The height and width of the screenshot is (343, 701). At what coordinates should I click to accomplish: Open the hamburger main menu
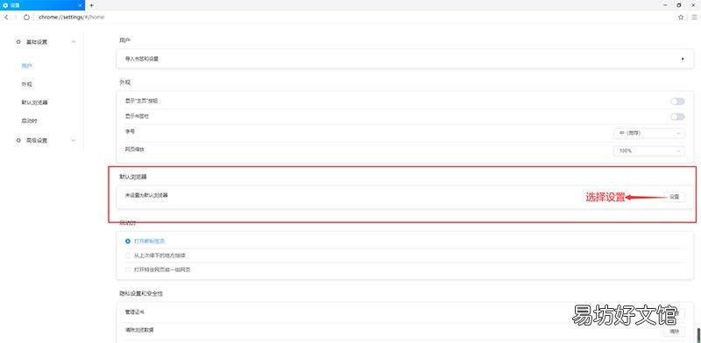coord(694,17)
